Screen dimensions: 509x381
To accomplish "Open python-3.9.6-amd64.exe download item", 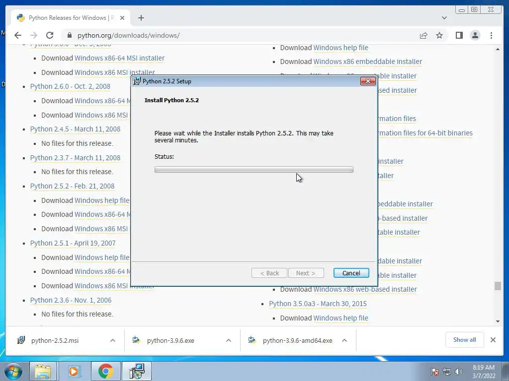I will (x=297, y=340).
